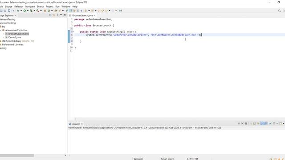
Task: Click the Smart Insert status bar entry
Action: pos(167,159)
